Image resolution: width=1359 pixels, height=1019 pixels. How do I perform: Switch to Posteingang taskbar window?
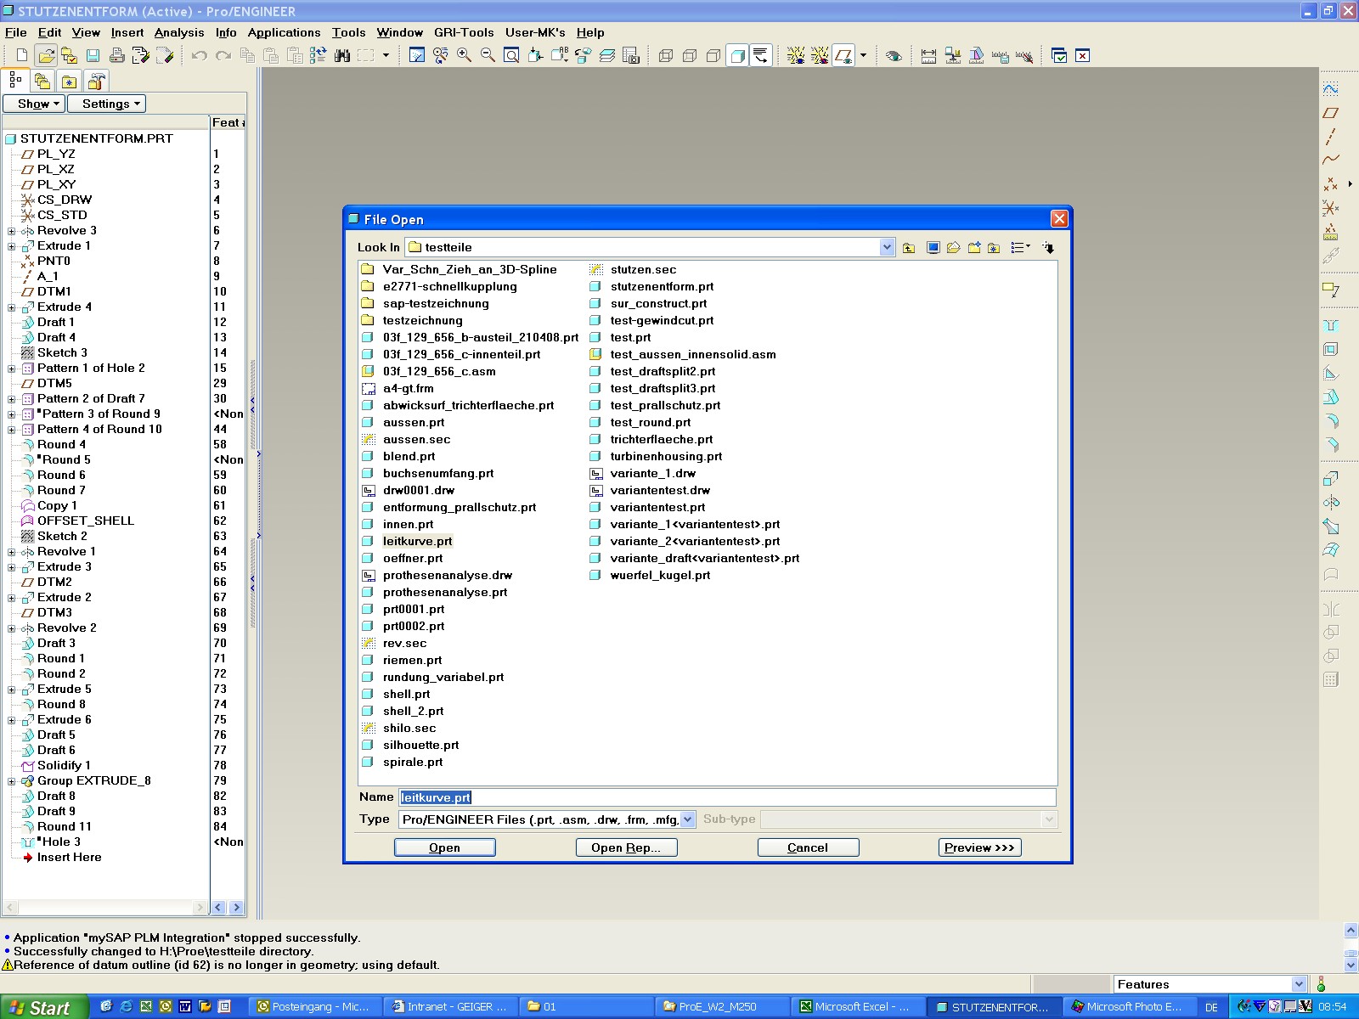[x=314, y=1007]
